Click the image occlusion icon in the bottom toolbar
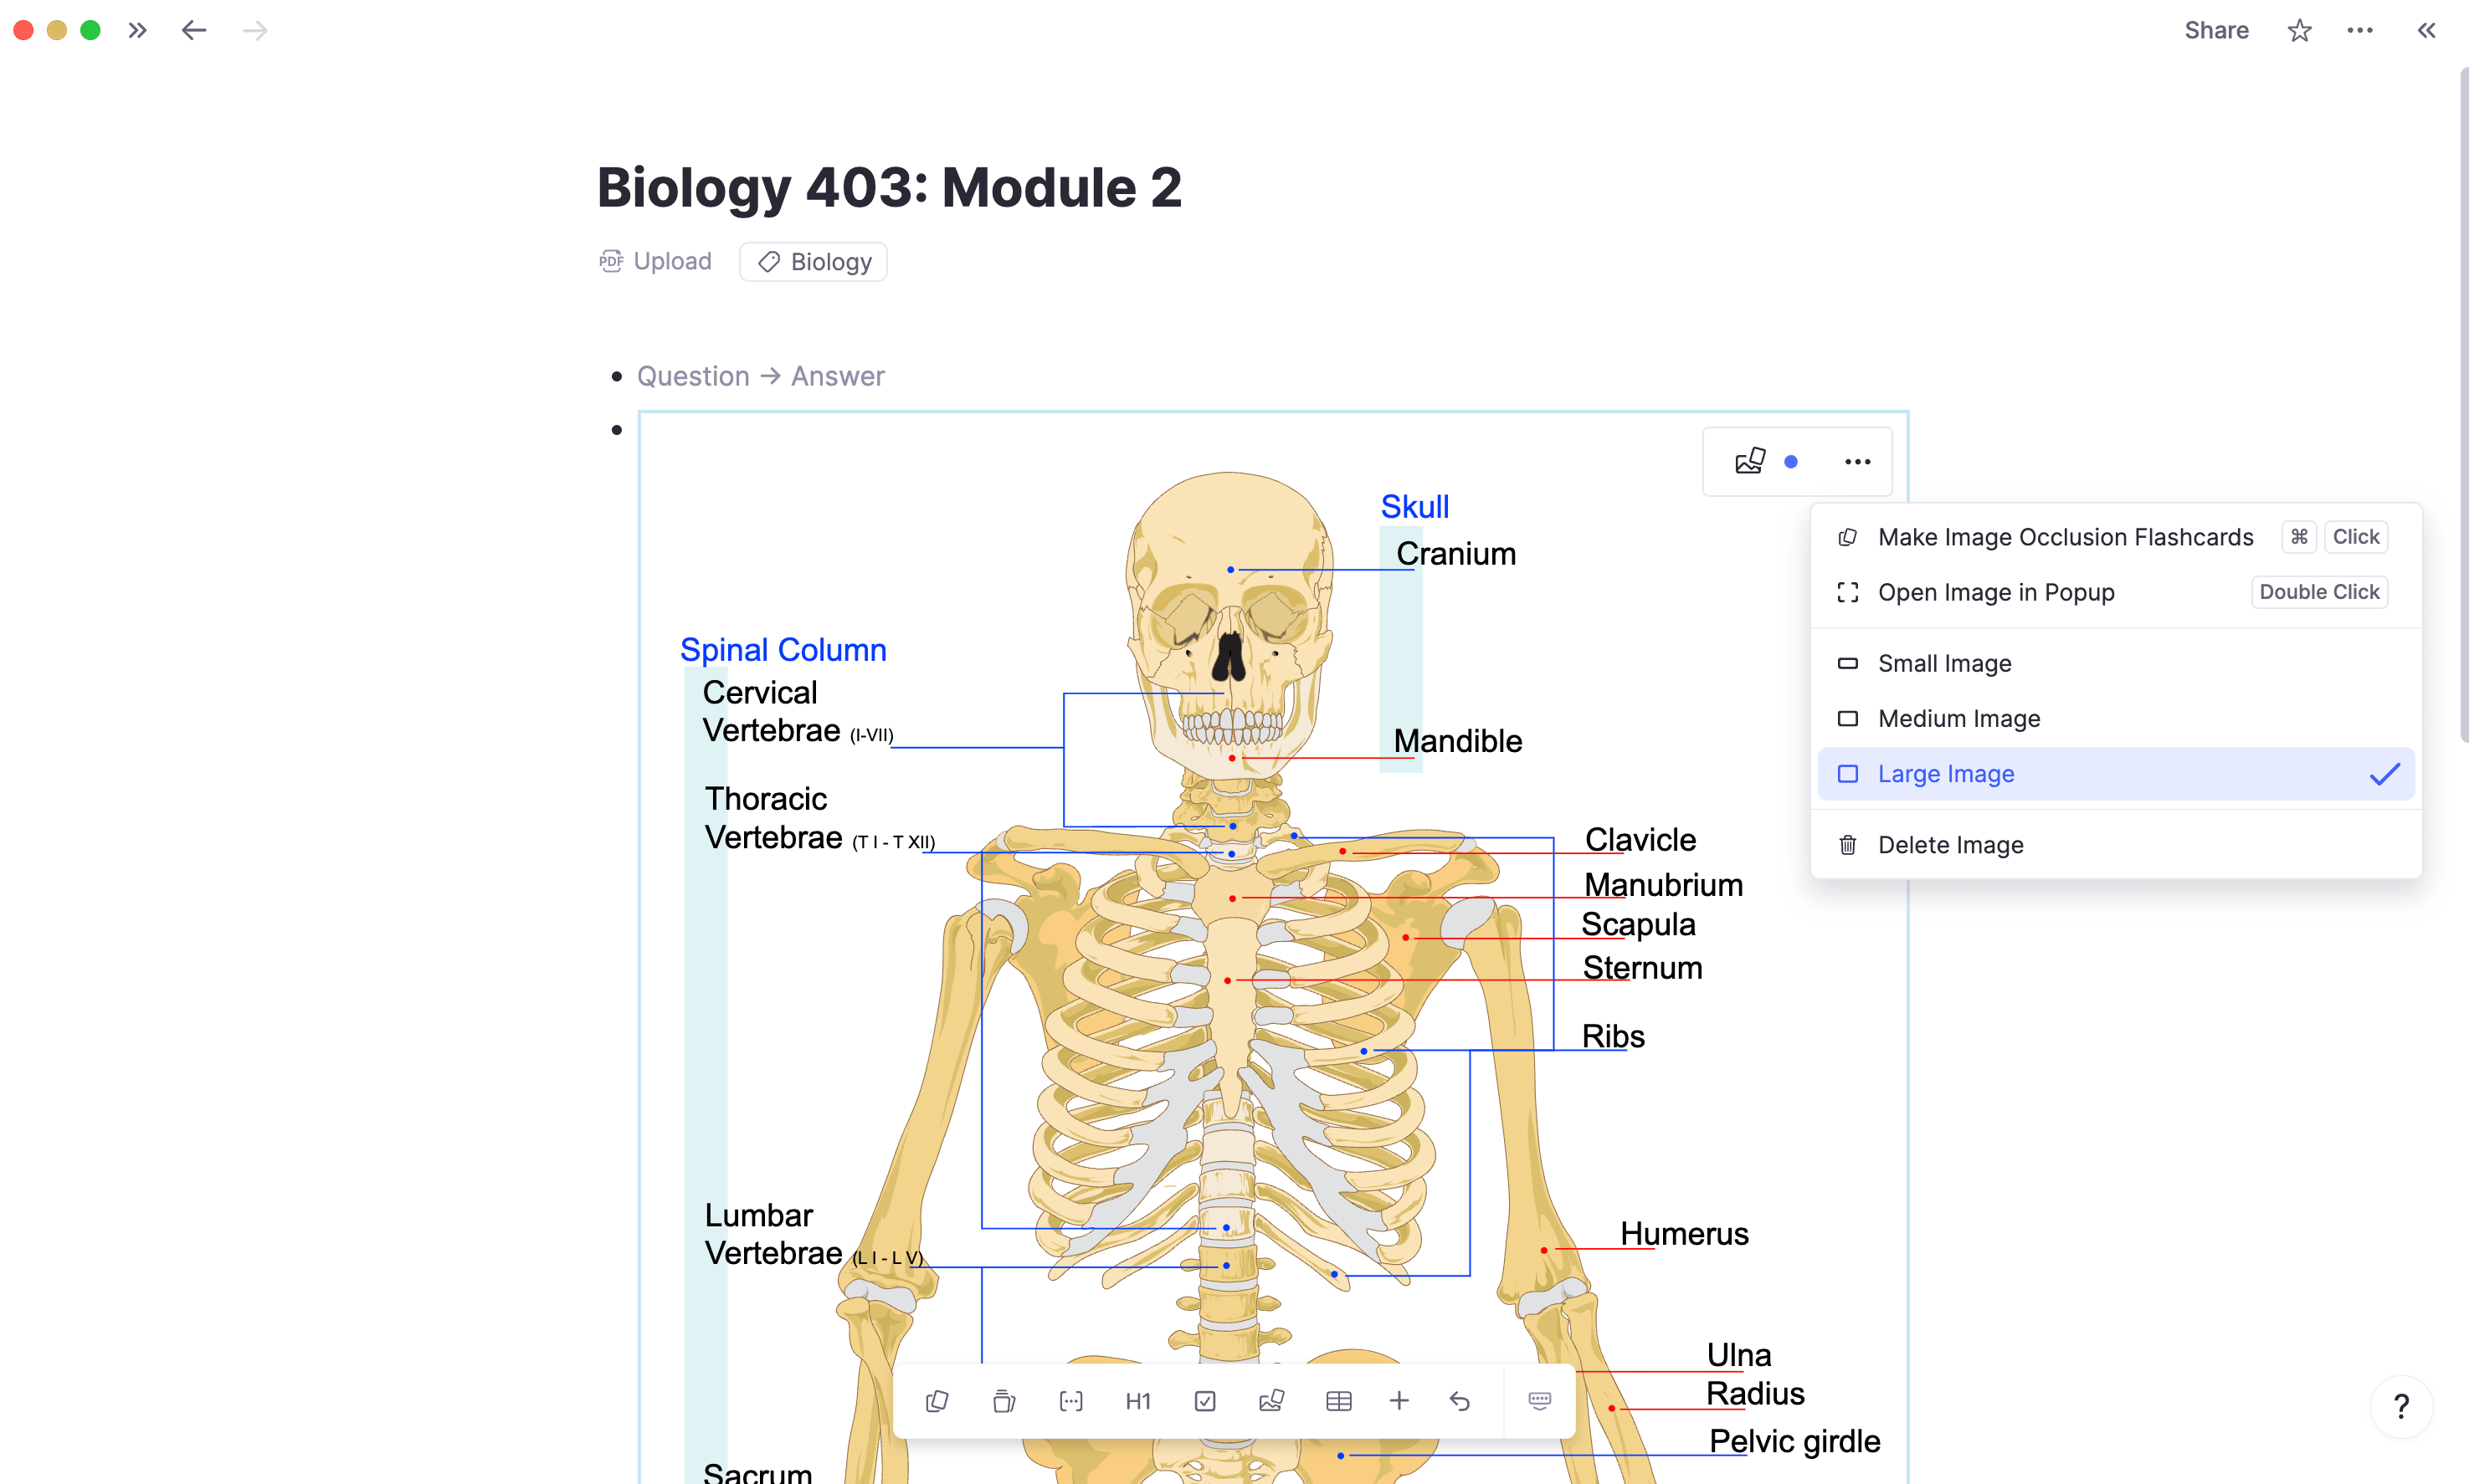 1271,1400
